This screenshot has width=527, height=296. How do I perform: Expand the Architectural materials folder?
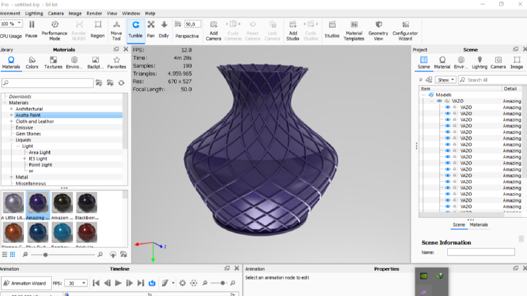coord(11,109)
